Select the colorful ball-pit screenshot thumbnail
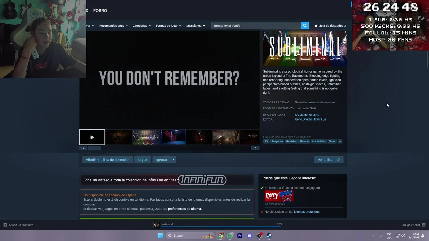This screenshot has height=241, width=429. click(146, 137)
